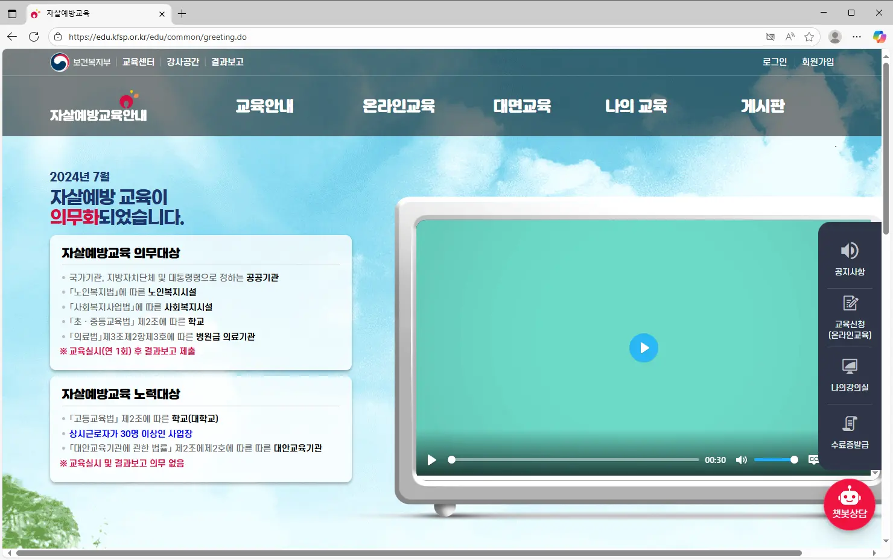Open 나의강의실 from the quick sidebar
Screen dimensions: 893x560
coord(850,374)
